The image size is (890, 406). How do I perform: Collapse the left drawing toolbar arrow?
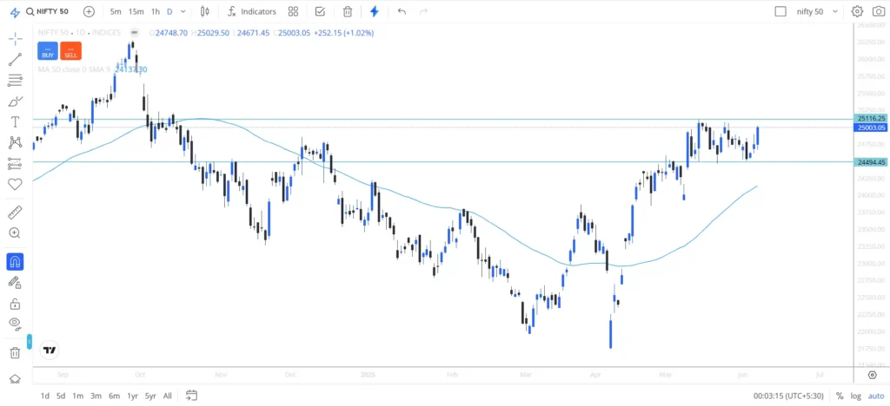pos(29,342)
